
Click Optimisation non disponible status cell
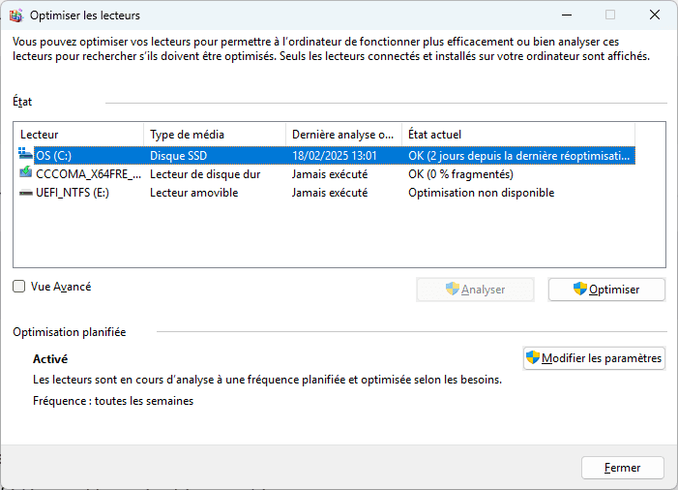[482, 193]
